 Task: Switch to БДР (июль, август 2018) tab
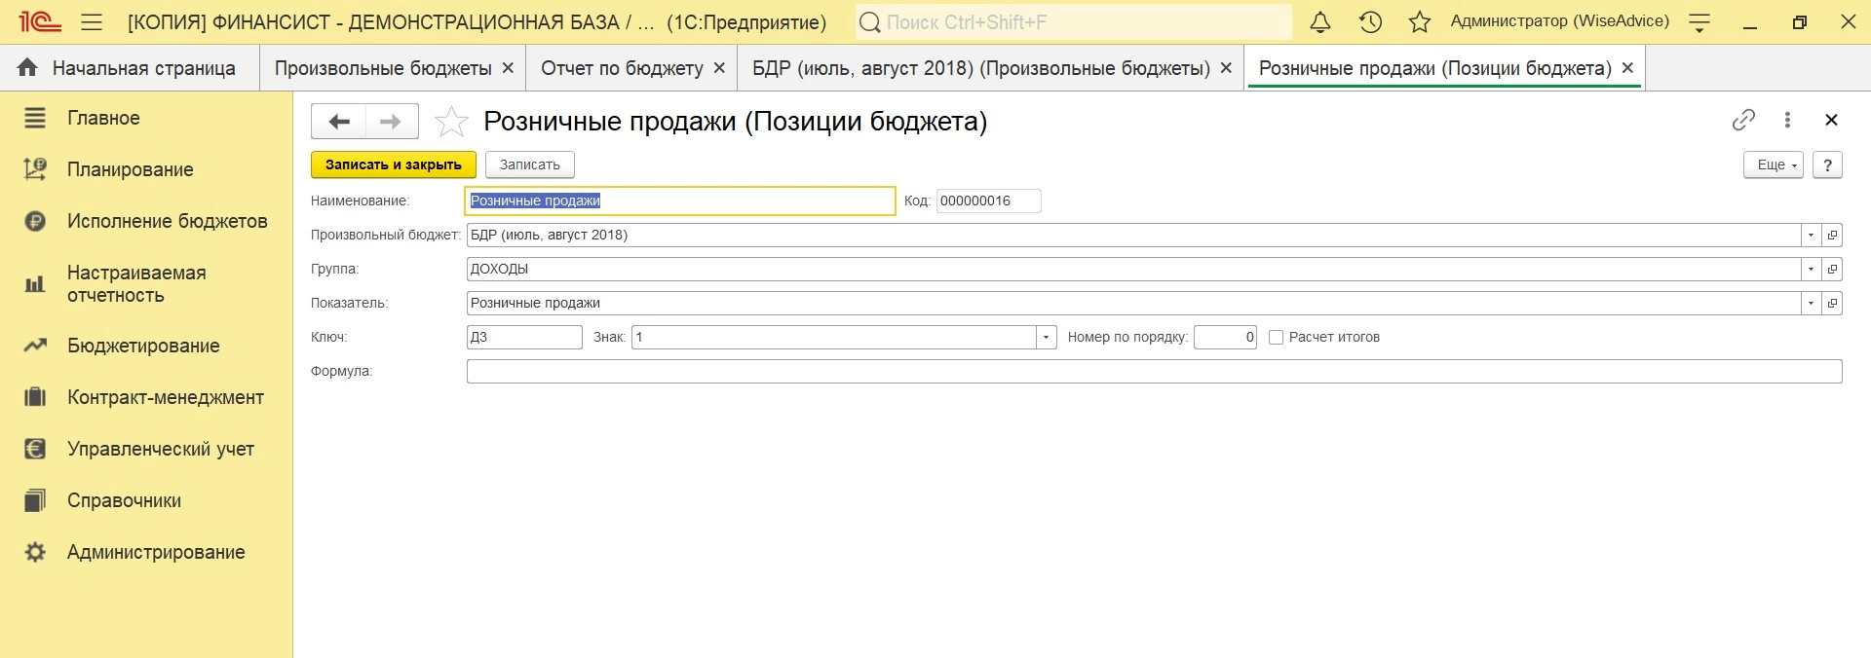(980, 68)
